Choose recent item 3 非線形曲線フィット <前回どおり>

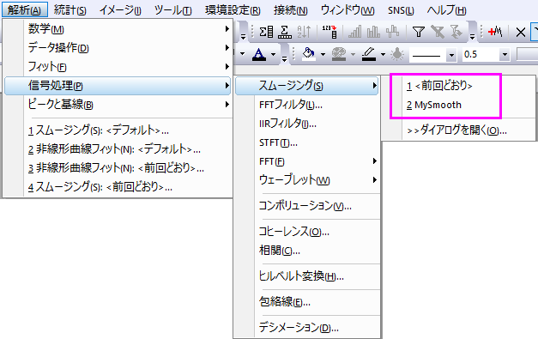tap(118, 168)
